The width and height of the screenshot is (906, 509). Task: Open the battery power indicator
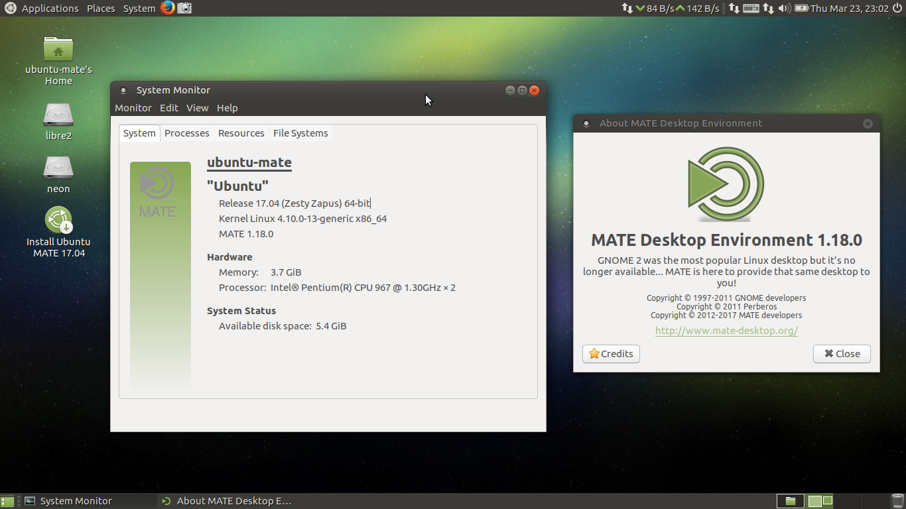coord(801,8)
